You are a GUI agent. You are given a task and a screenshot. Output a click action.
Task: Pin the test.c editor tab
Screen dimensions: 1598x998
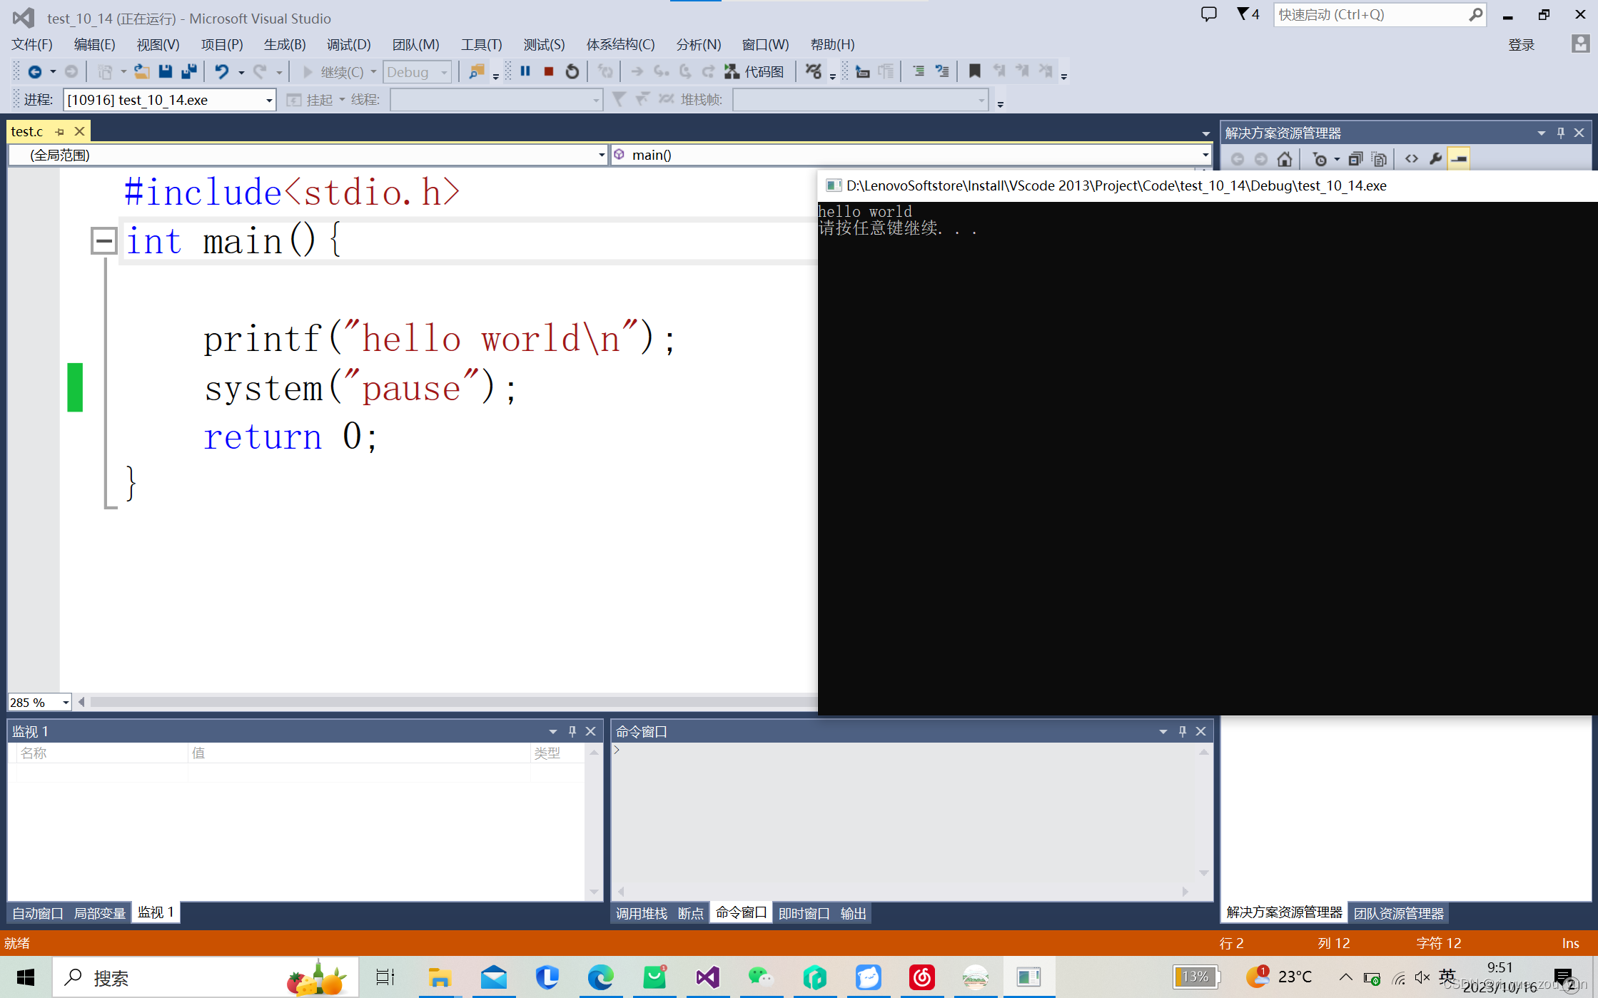click(x=60, y=132)
